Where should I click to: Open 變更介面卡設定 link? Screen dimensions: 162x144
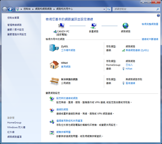16,30
